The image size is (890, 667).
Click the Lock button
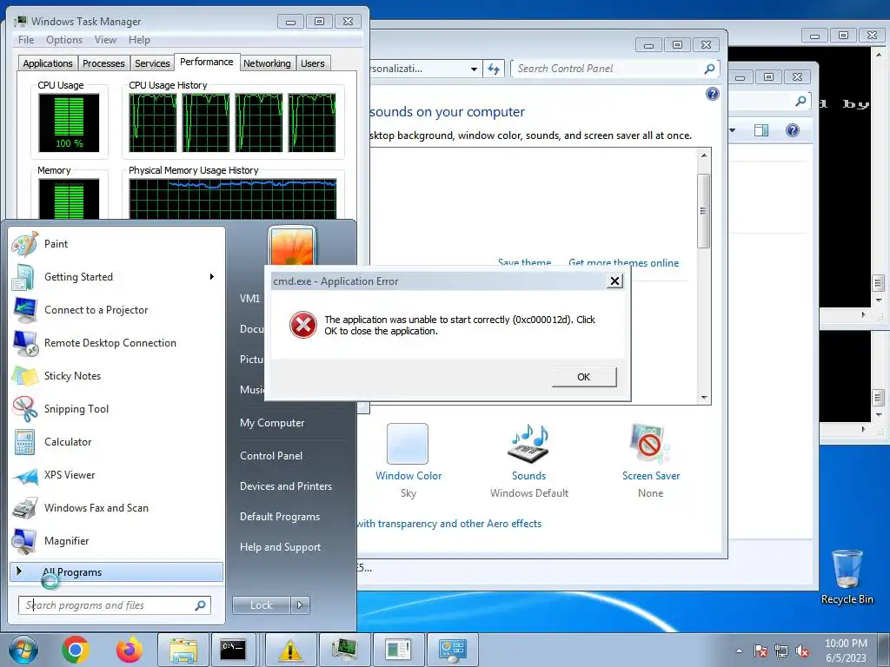(x=261, y=605)
